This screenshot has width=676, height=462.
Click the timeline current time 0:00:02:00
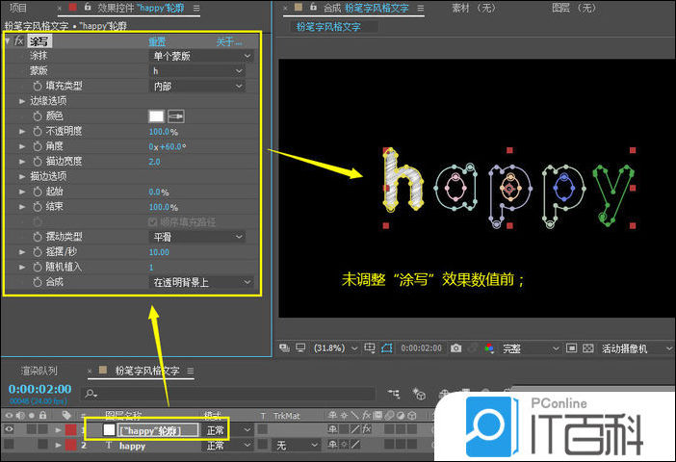(x=40, y=389)
